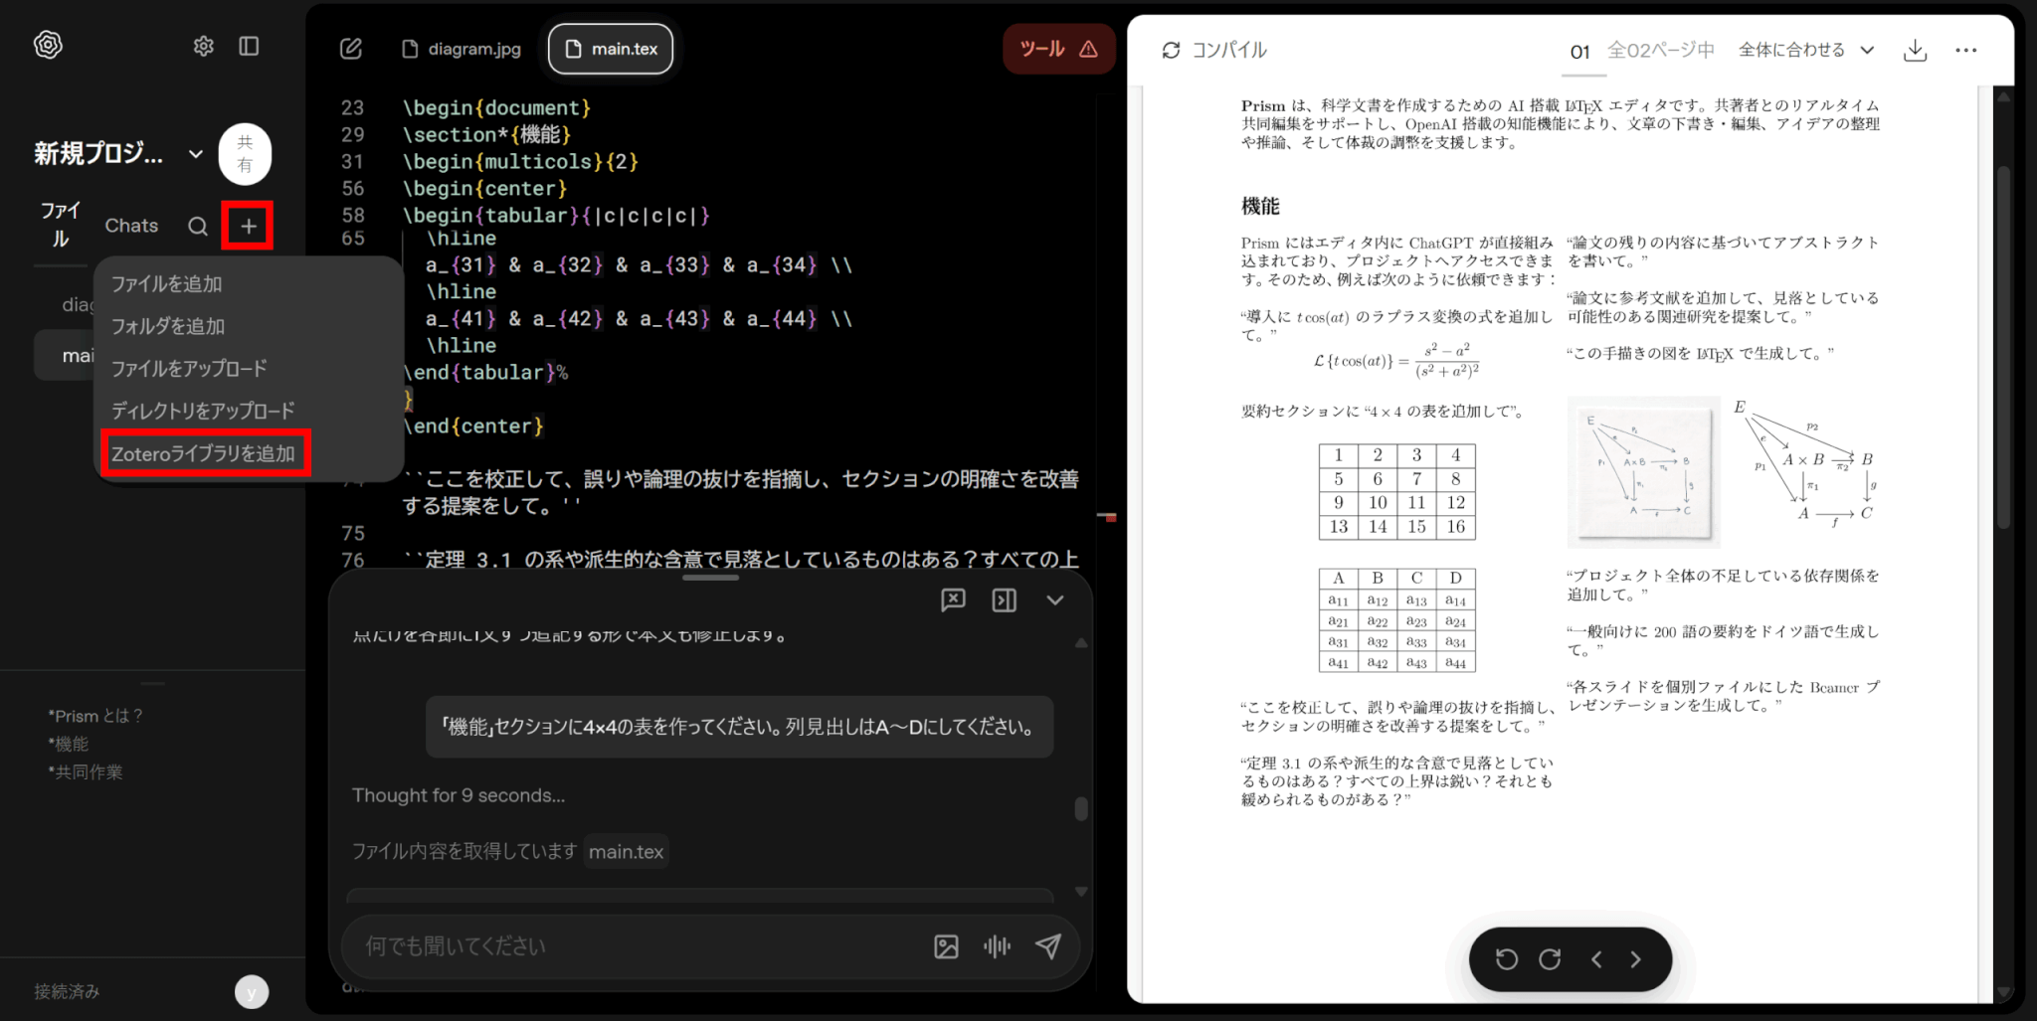Open the 全体に合わせる zoom dropdown
Image resolution: width=2037 pixels, height=1021 pixels.
1805,51
